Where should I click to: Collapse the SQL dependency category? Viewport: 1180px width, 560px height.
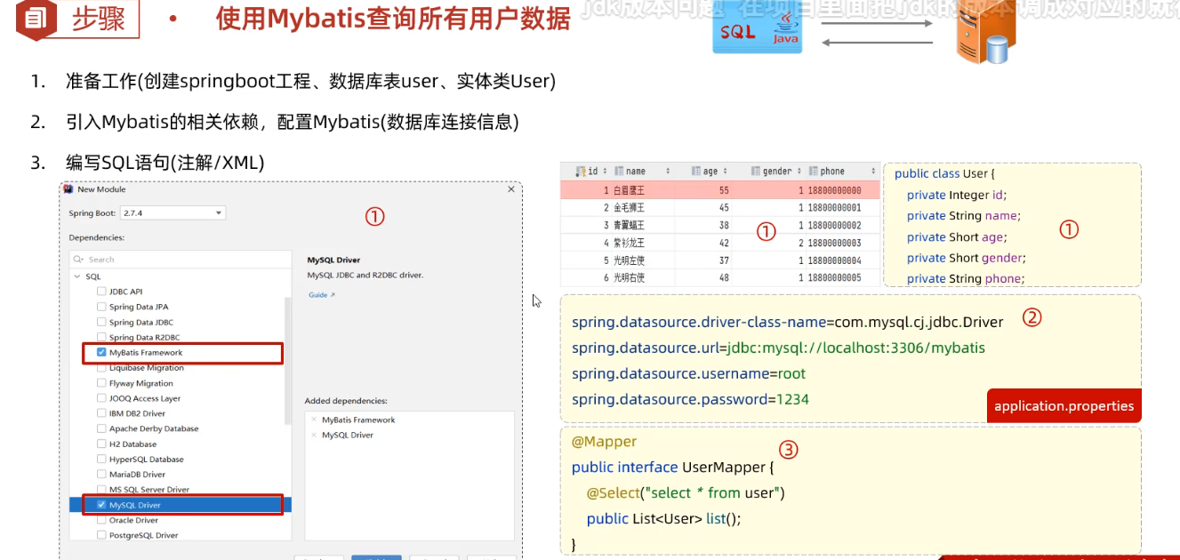point(77,276)
